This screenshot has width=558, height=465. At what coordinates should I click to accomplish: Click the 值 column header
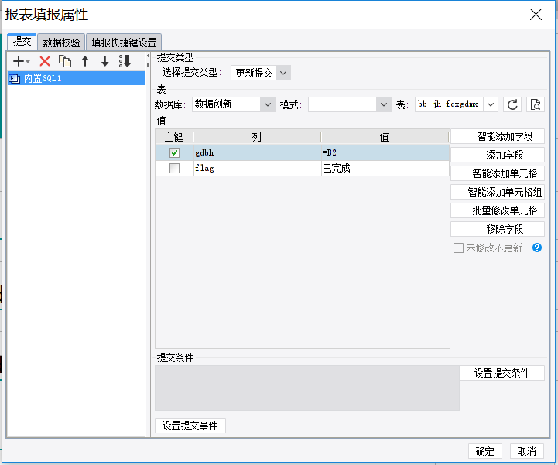[x=385, y=137]
